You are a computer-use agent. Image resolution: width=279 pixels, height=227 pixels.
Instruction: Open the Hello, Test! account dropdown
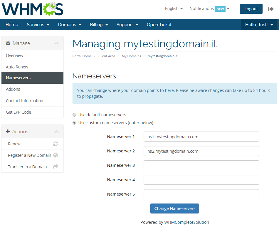[x=259, y=25]
